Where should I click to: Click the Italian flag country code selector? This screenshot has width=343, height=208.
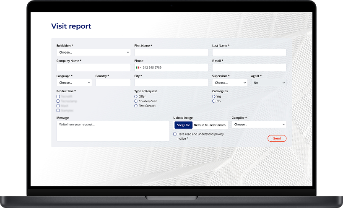[138, 68]
